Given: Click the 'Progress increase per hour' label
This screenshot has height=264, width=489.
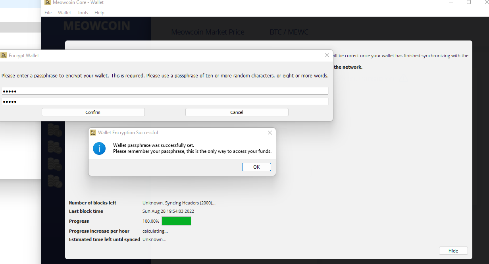Looking at the screenshot, I should click(x=99, y=231).
